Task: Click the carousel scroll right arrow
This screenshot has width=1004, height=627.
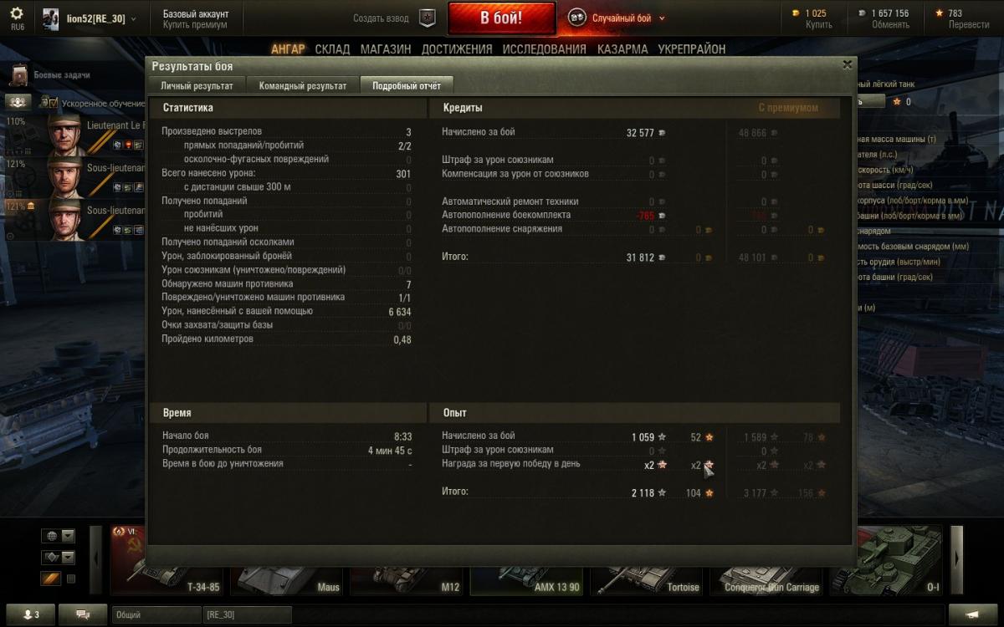Action: pos(957,560)
